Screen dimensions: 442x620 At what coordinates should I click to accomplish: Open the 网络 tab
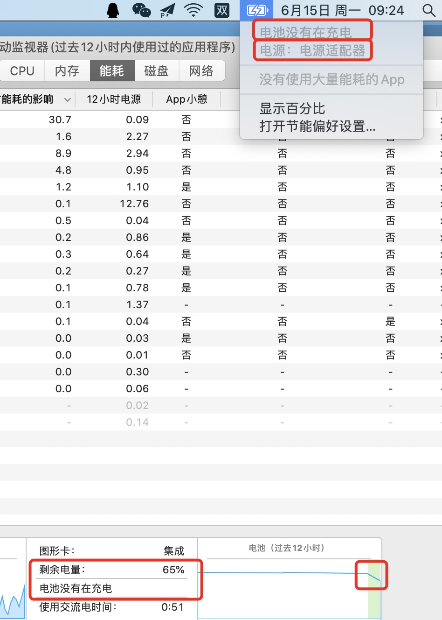(201, 71)
